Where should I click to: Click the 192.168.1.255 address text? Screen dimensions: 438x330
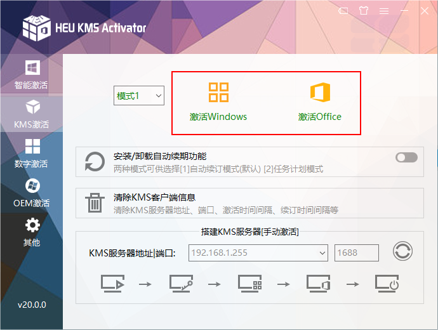click(x=219, y=253)
